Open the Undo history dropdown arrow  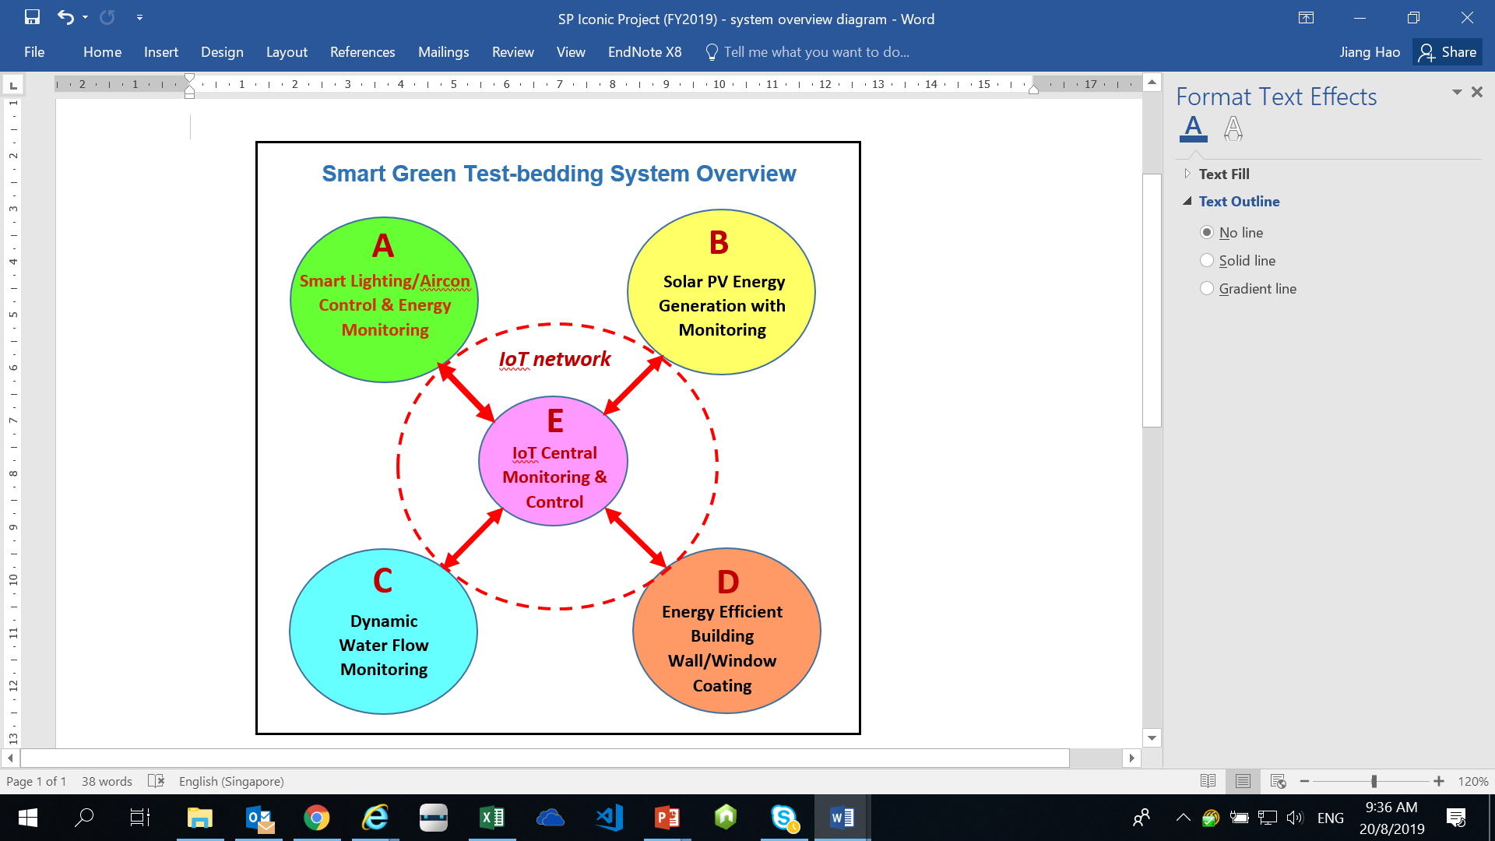coord(85,17)
